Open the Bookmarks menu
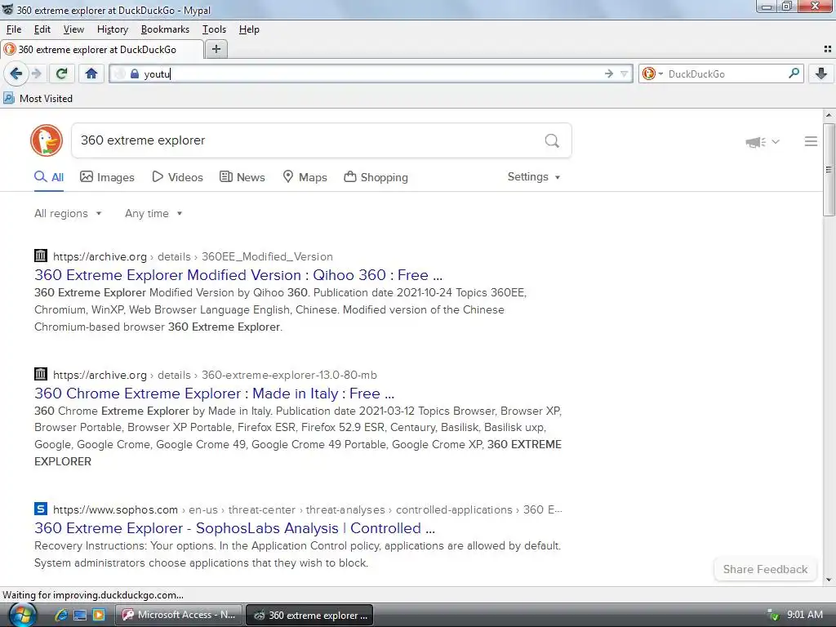Image resolution: width=836 pixels, height=627 pixels. click(165, 29)
